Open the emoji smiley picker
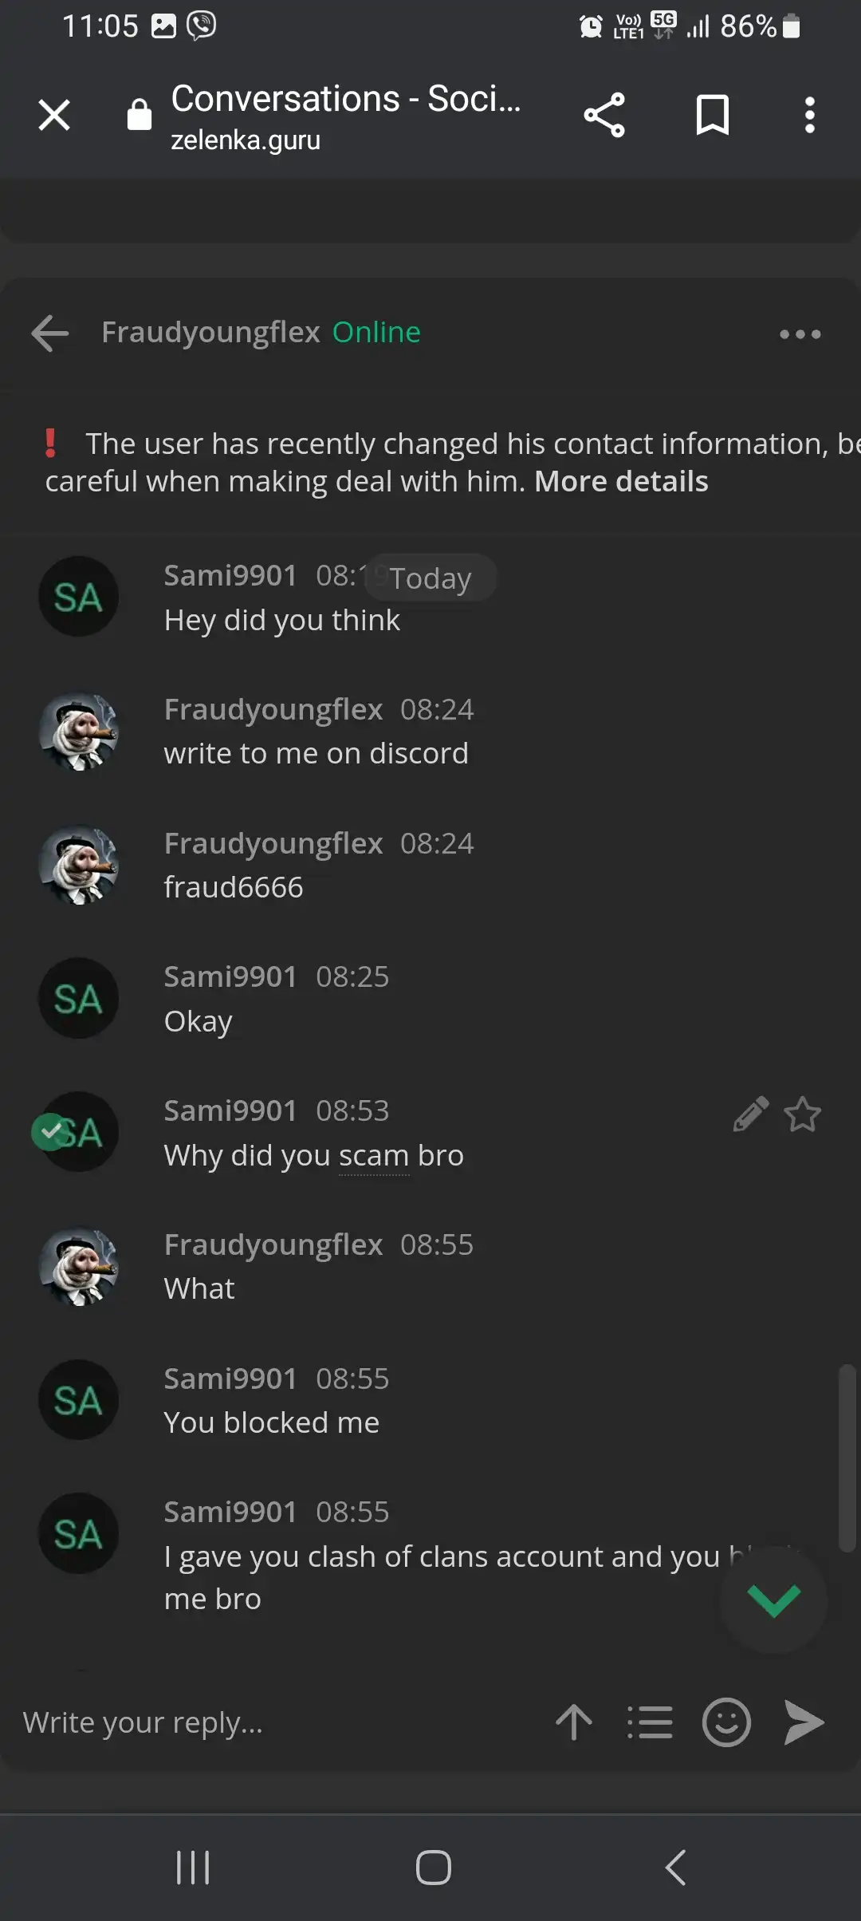 tap(726, 1722)
